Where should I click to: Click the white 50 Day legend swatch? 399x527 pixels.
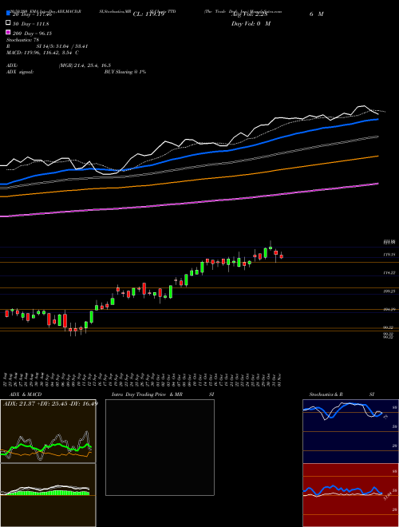(8, 23)
